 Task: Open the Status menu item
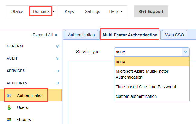[17, 11]
